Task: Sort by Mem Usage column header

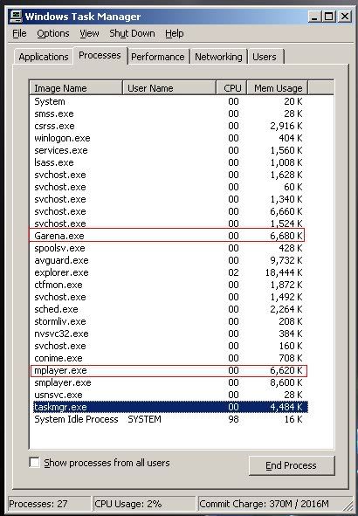Action: [278, 88]
